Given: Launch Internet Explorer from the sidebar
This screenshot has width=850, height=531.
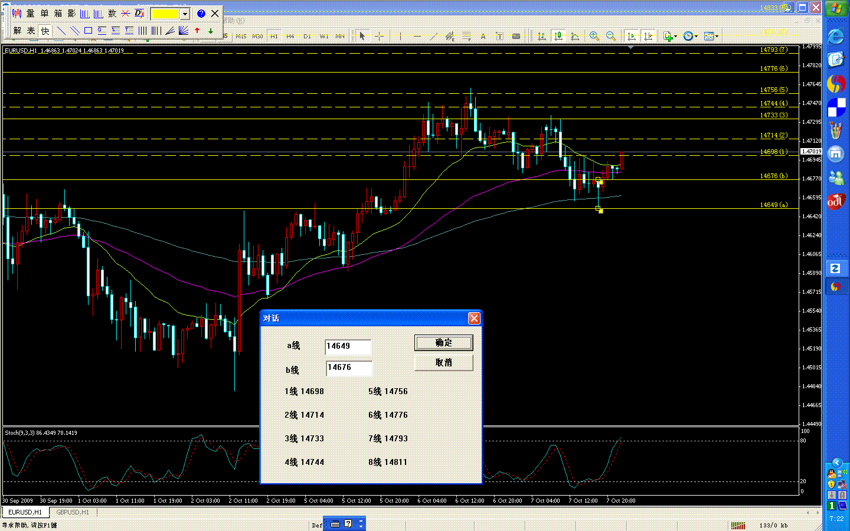Looking at the screenshot, I should pos(836,37).
